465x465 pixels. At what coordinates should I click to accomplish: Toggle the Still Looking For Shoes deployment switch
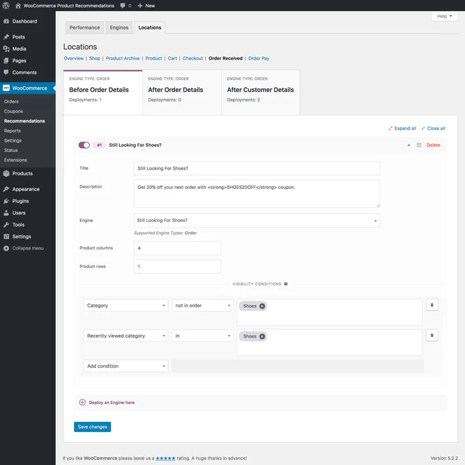[x=84, y=145]
